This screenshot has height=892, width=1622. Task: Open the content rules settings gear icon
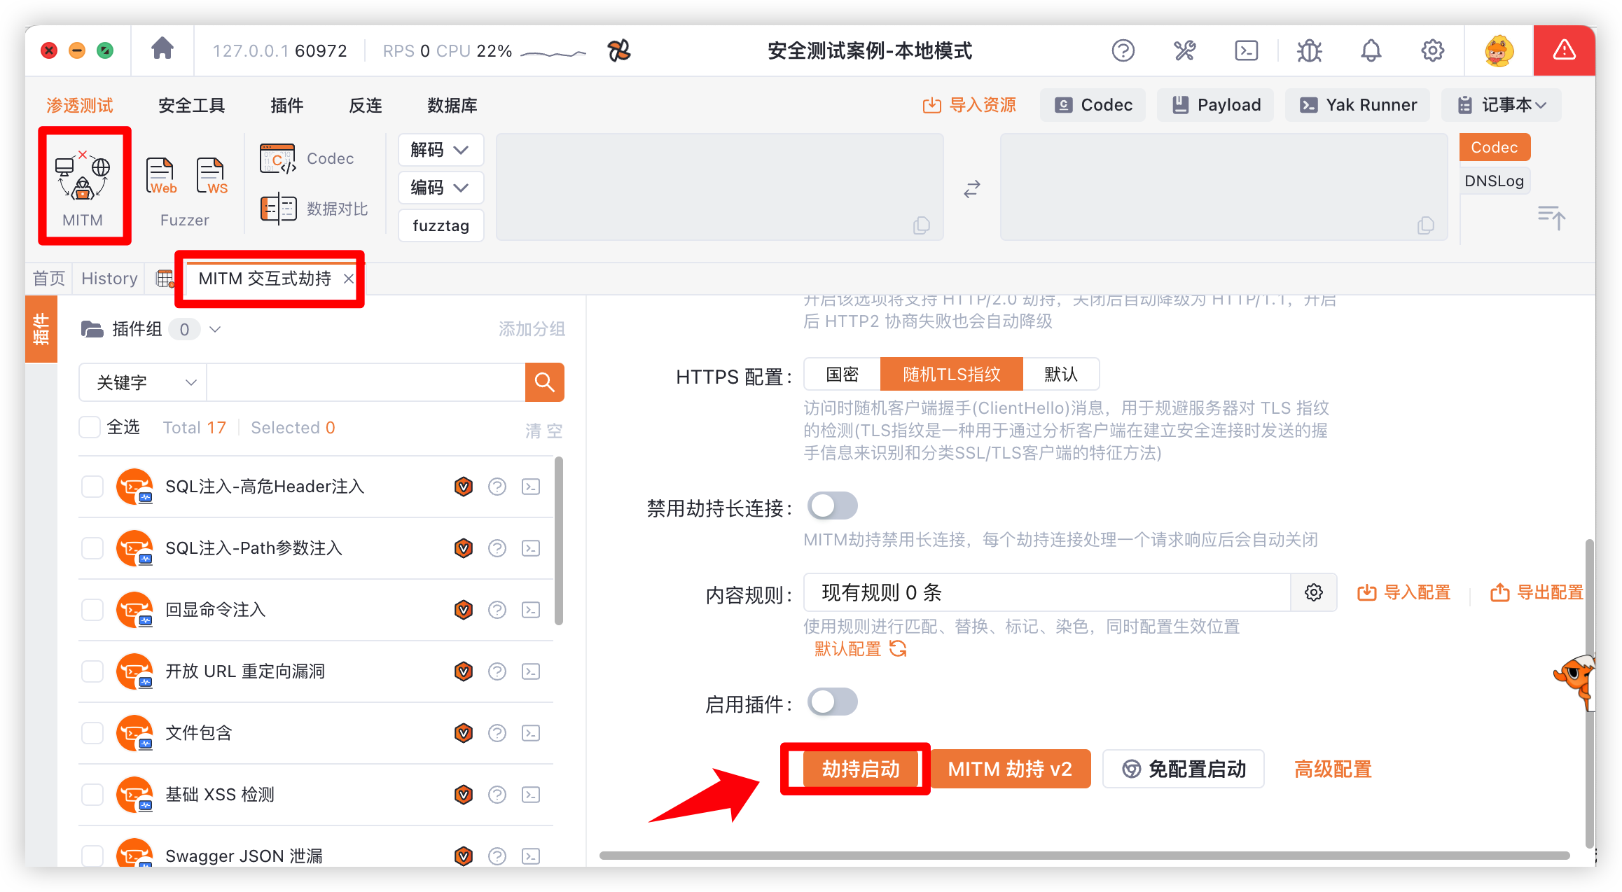pos(1314,592)
